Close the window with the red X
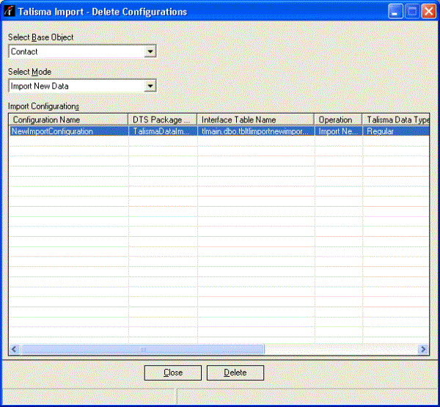 (429, 12)
